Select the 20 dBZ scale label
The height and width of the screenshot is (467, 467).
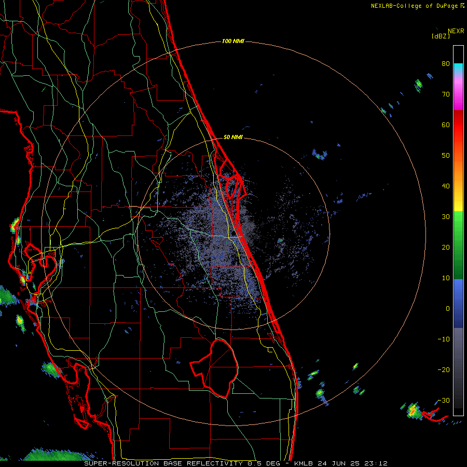click(446, 247)
